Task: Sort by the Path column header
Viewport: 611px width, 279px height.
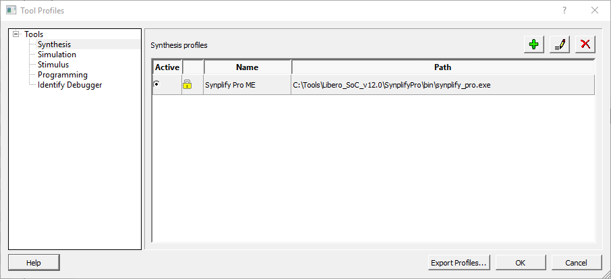Action: coord(442,67)
